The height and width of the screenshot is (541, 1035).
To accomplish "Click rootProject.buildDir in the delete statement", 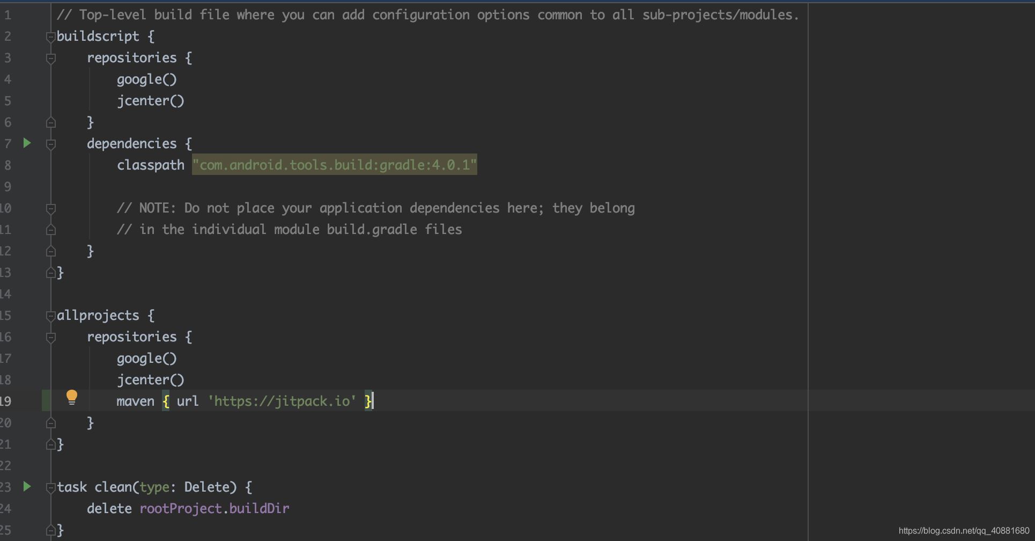I will click(x=214, y=508).
